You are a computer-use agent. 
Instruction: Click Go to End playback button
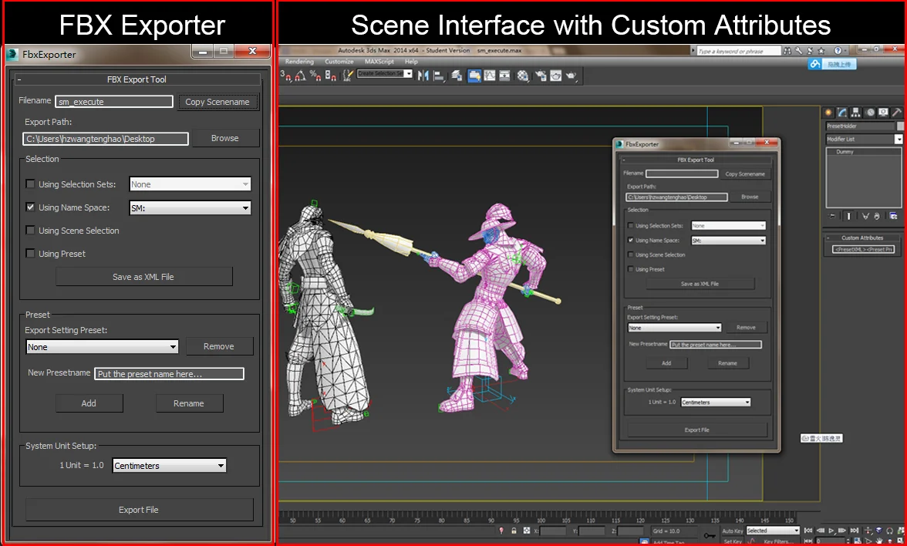click(x=855, y=531)
